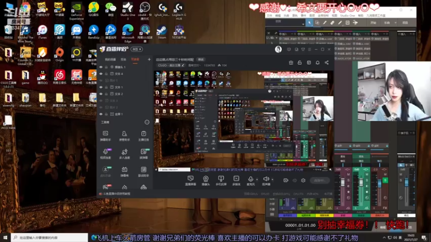This screenshot has width=431, height=242.
Task: Open Studio One 乐曲 tab
Action: pyautogui.click(x=387, y=23)
